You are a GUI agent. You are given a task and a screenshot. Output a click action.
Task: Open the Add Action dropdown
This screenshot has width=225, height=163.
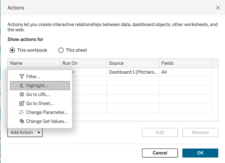[x=25, y=133]
